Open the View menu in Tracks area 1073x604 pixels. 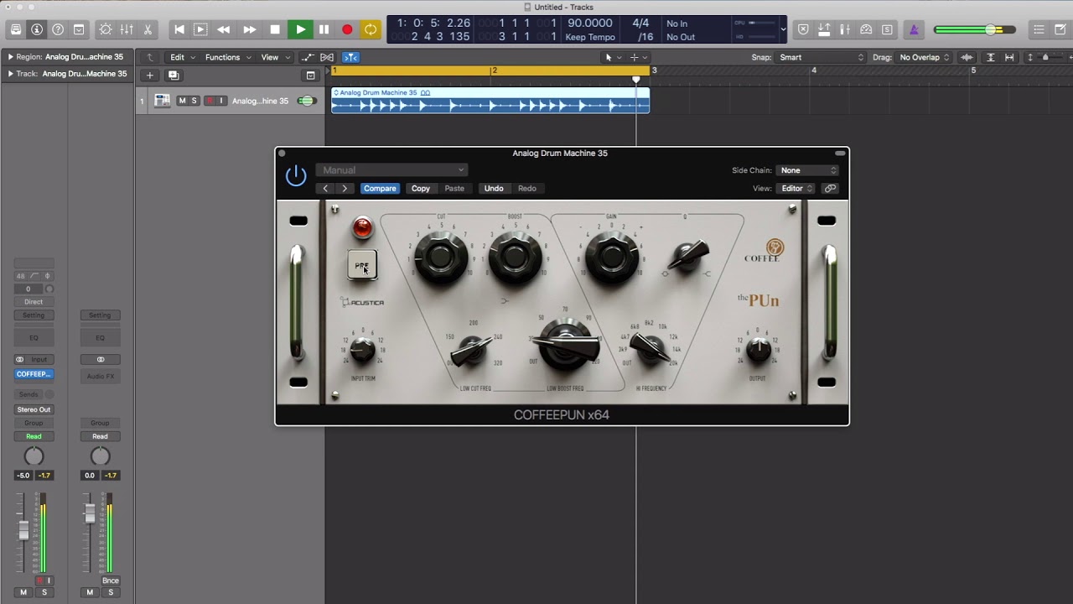(x=274, y=57)
